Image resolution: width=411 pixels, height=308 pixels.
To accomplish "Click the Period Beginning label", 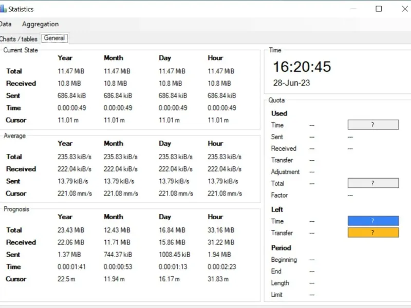I will click(284, 260).
